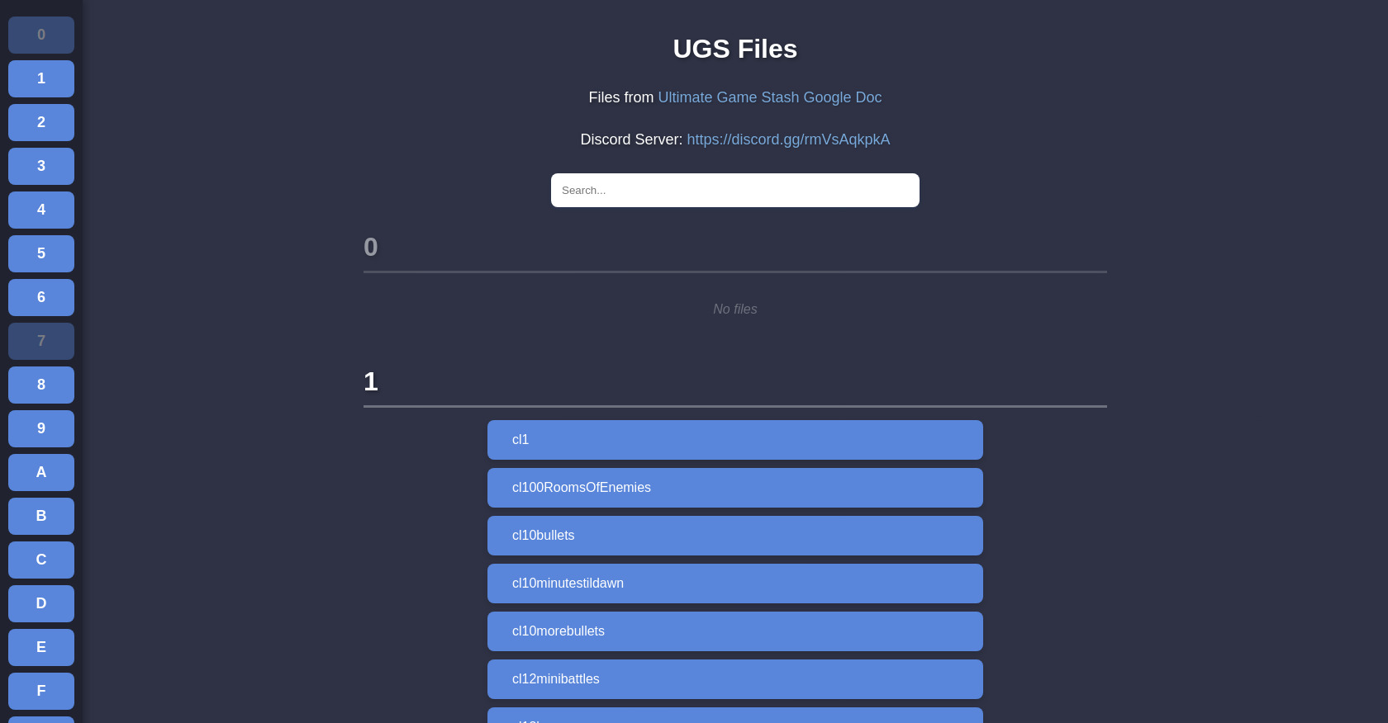Click the 'No files' message
Viewport: 1388px width, 723px height.
click(x=735, y=309)
